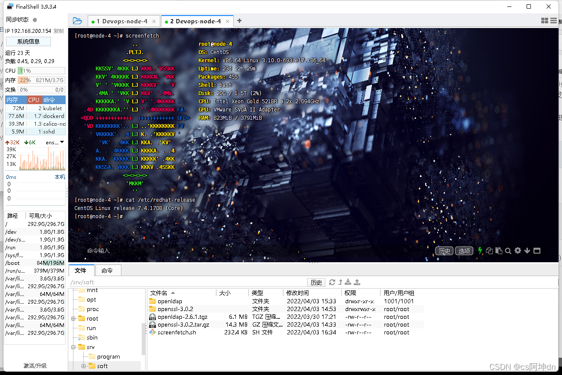Toggle terminal fullscreen via window icon
The height and width of the screenshot is (375, 562).
pos(537,251)
